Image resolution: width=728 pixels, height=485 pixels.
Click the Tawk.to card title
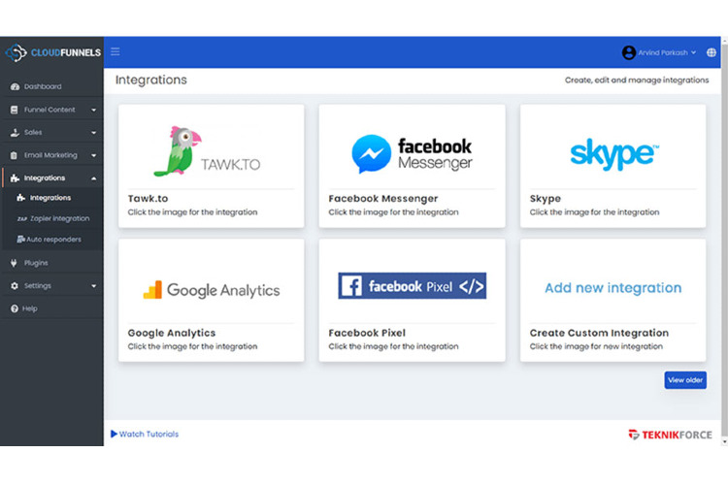point(148,199)
